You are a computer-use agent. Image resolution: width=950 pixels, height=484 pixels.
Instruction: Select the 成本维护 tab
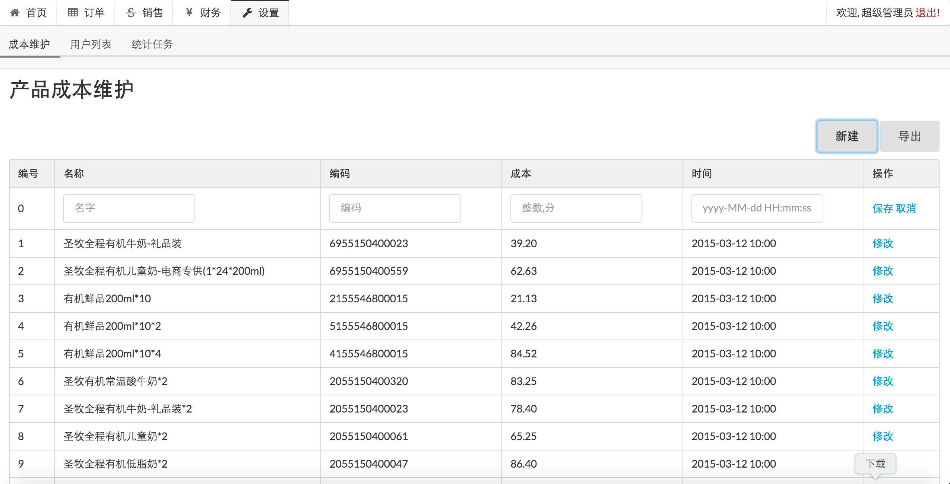pyautogui.click(x=29, y=44)
